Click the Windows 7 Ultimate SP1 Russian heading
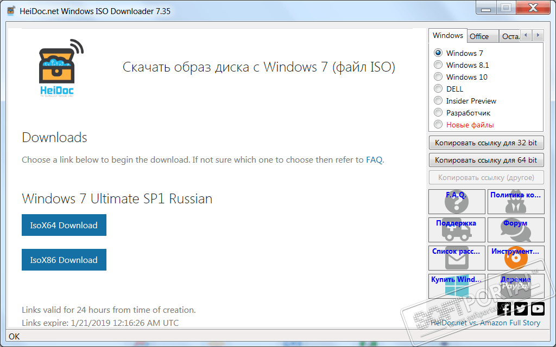Viewport: 556px width, 347px height. (117, 198)
